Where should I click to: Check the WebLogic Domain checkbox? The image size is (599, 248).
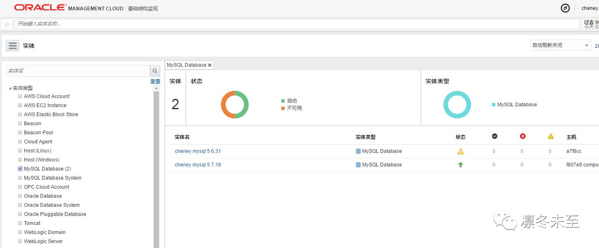(20, 232)
